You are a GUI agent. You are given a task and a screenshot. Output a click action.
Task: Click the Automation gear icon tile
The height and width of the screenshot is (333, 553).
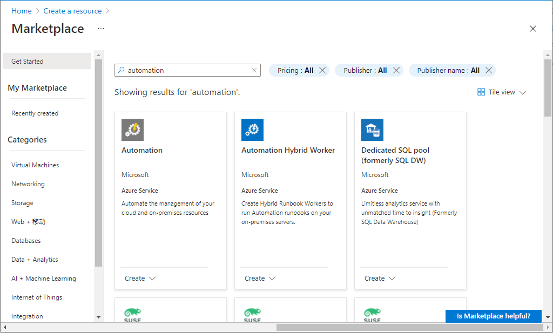(x=132, y=130)
